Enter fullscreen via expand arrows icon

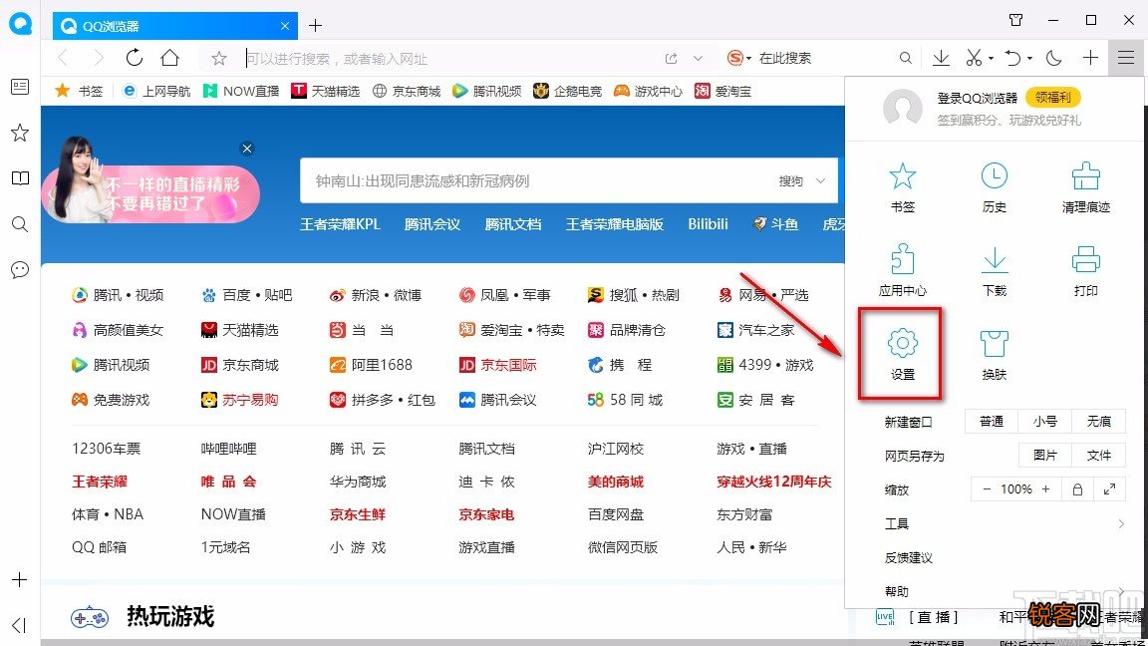[1109, 488]
